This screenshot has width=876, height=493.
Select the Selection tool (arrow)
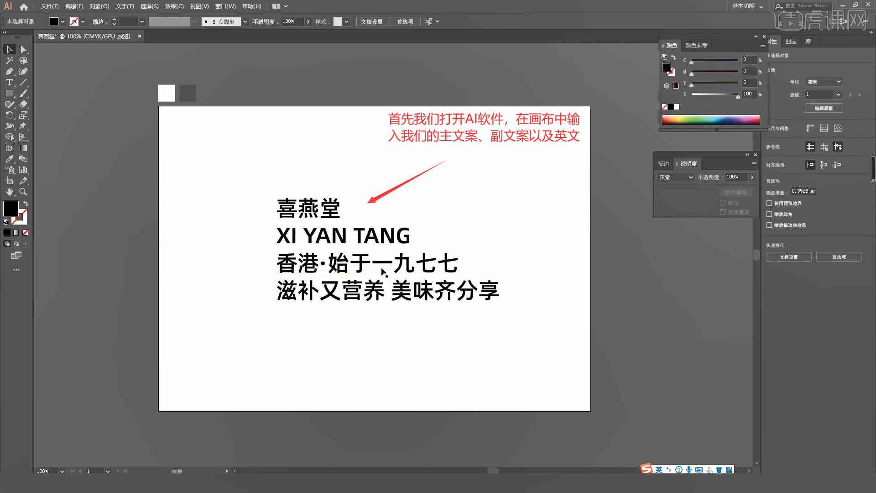point(9,49)
